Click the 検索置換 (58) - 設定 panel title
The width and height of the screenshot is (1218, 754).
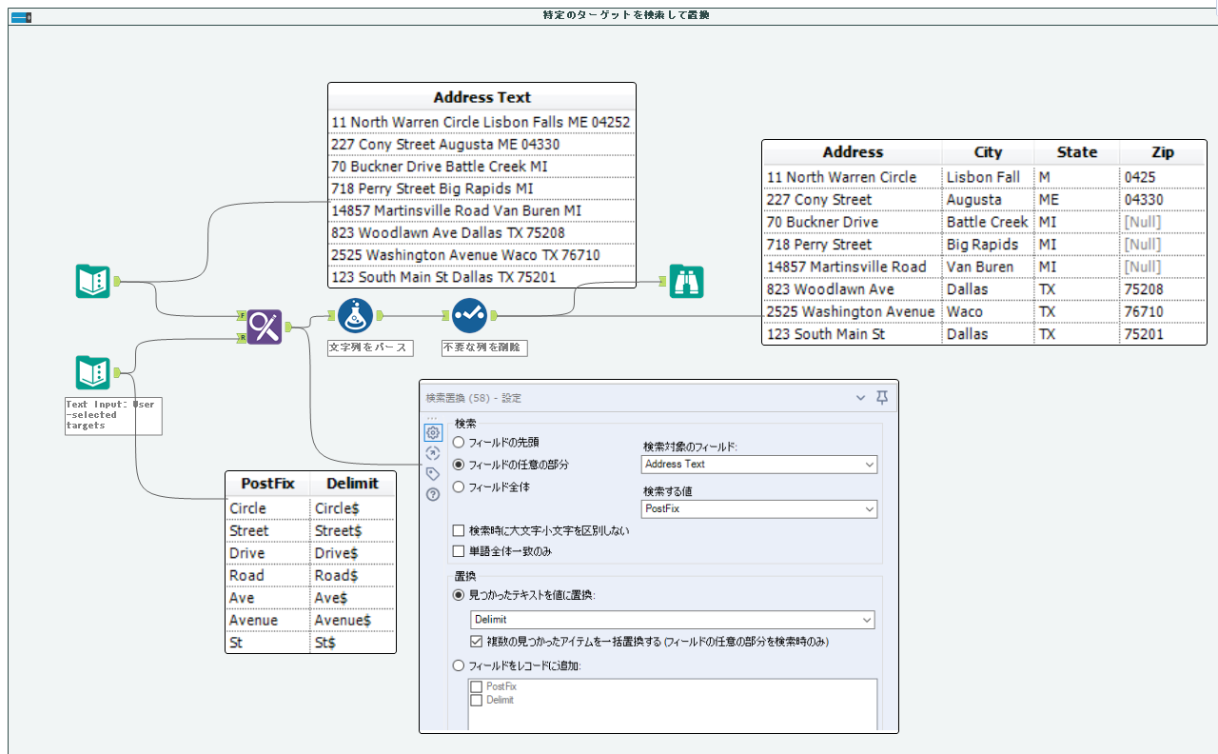click(473, 398)
